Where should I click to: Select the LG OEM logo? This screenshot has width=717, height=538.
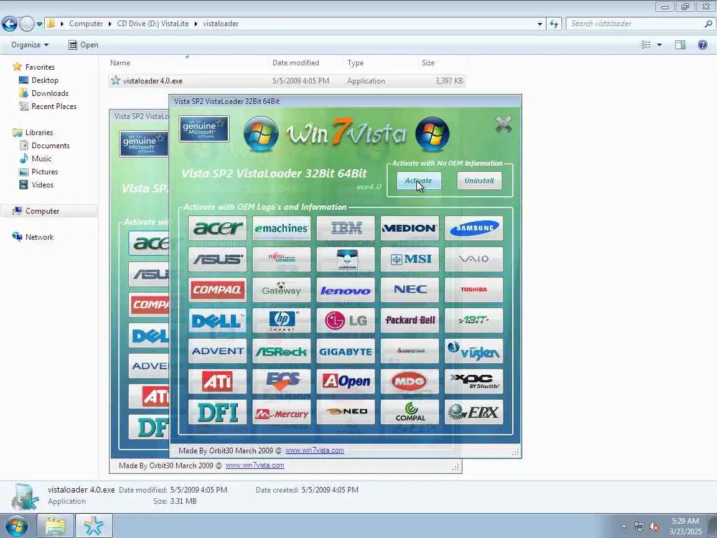coord(345,320)
